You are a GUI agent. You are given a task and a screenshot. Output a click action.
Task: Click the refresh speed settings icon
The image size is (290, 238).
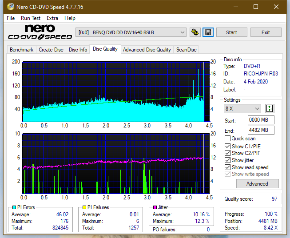pos(270,108)
